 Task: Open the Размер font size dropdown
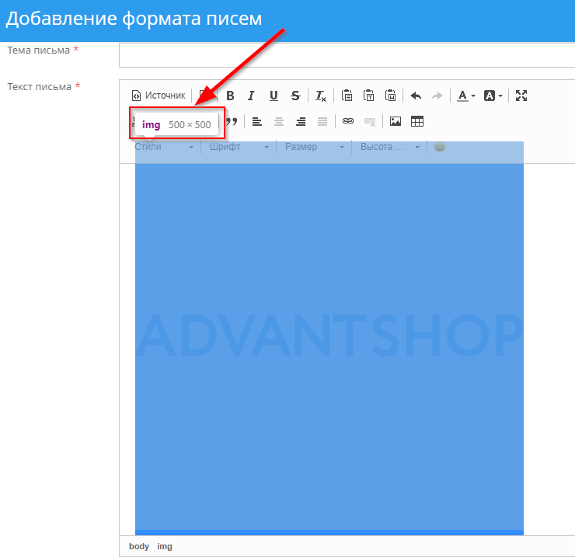[313, 147]
